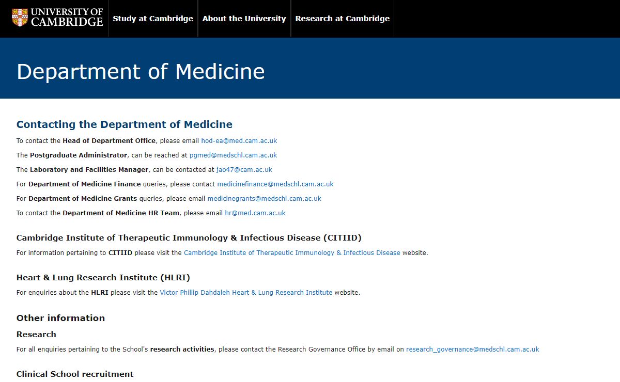Click medicinegrants@medschl.cam.ac.uk link

tap(265, 198)
